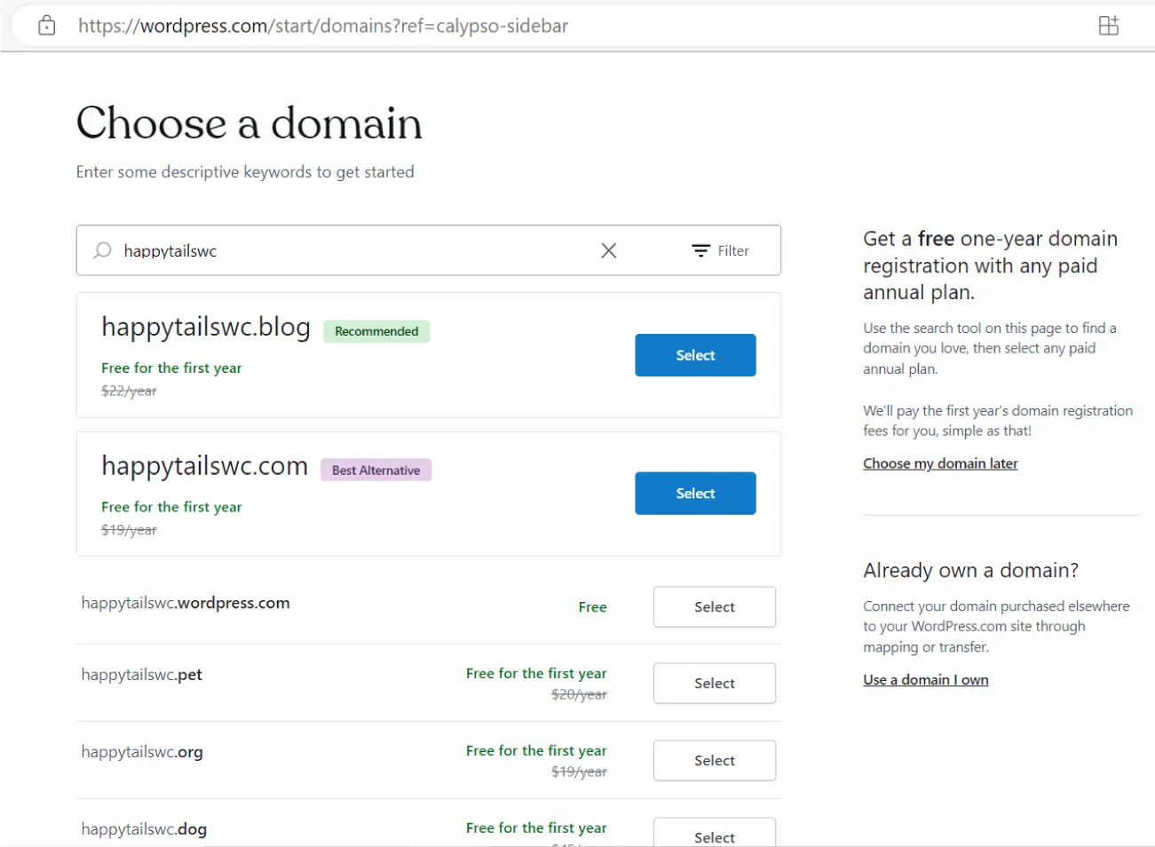Select the happytailswc.org domain
The width and height of the screenshot is (1155, 847).
714,760
